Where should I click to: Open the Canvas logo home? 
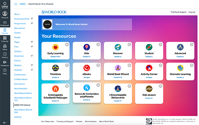tap(5, 5)
